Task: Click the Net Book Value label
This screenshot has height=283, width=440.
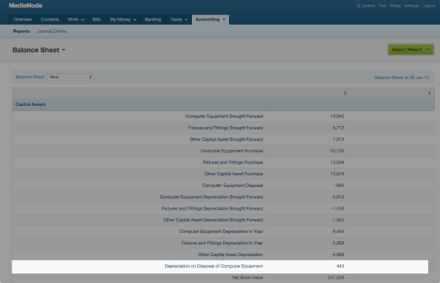Action: [x=247, y=277]
